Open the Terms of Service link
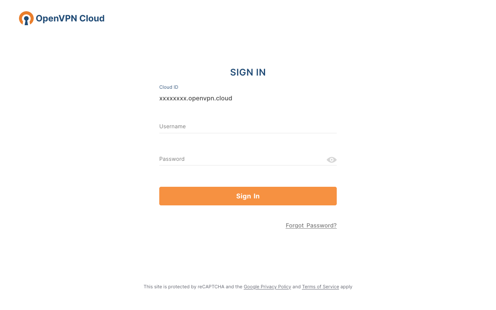Screen dimensions: 496x310 click(x=320, y=287)
